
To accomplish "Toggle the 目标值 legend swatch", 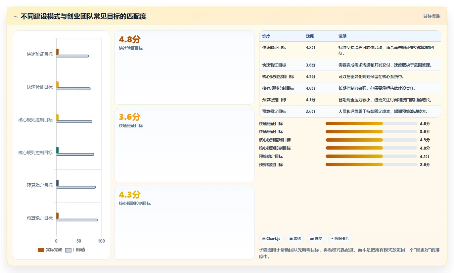I will tap(68, 250).
